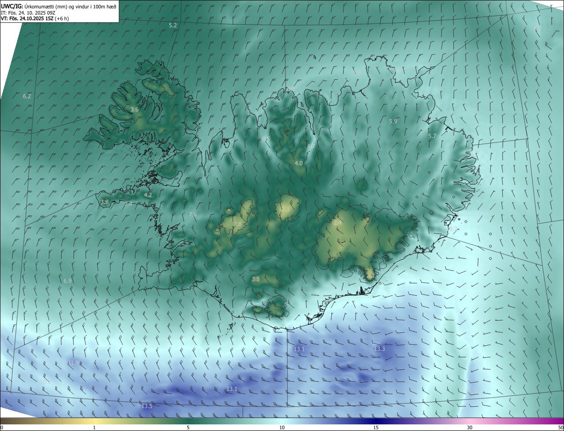Select the "7.4" value label on the map
Viewport: 564px width, 431px height.
pos(128,204)
